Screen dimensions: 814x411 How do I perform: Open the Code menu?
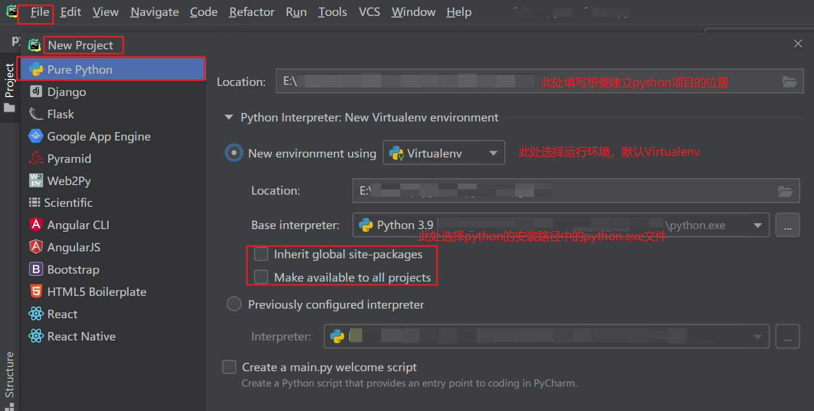pyautogui.click(x=204, y=12)
